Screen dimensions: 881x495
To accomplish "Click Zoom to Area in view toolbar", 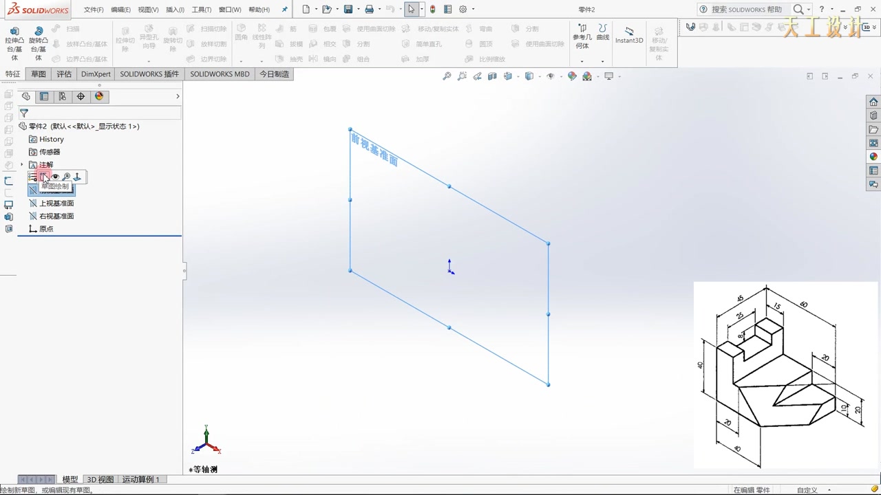I will 462,76.
